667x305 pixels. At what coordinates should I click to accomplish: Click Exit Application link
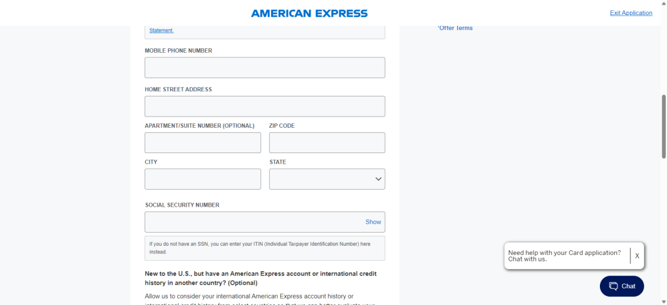631,13
